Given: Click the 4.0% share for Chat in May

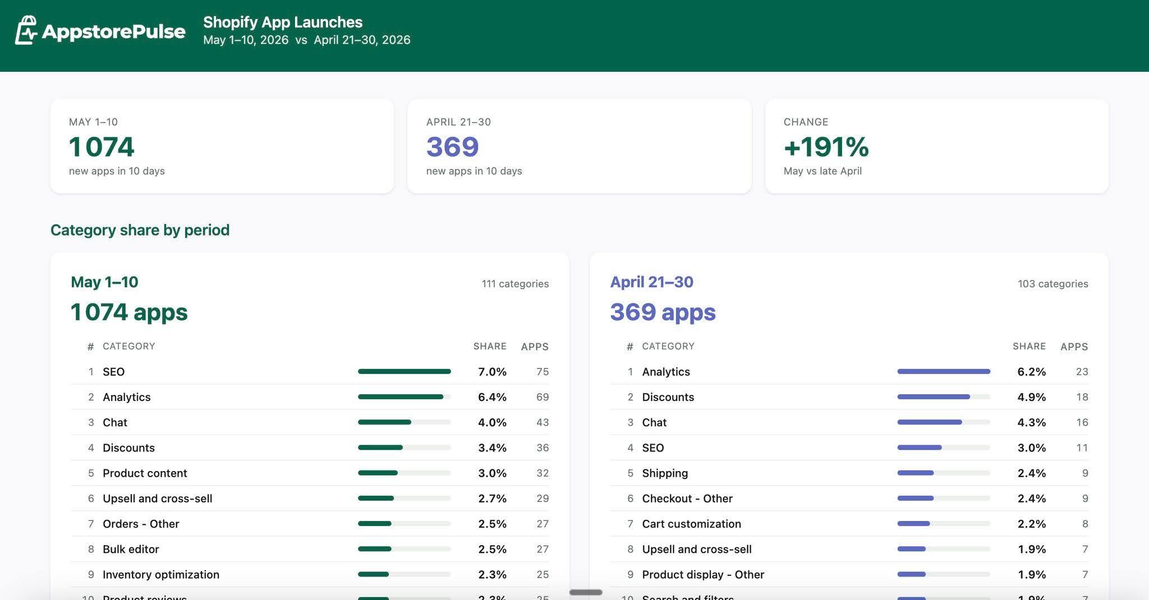Looking at the screenshot, I should (492, 422).
